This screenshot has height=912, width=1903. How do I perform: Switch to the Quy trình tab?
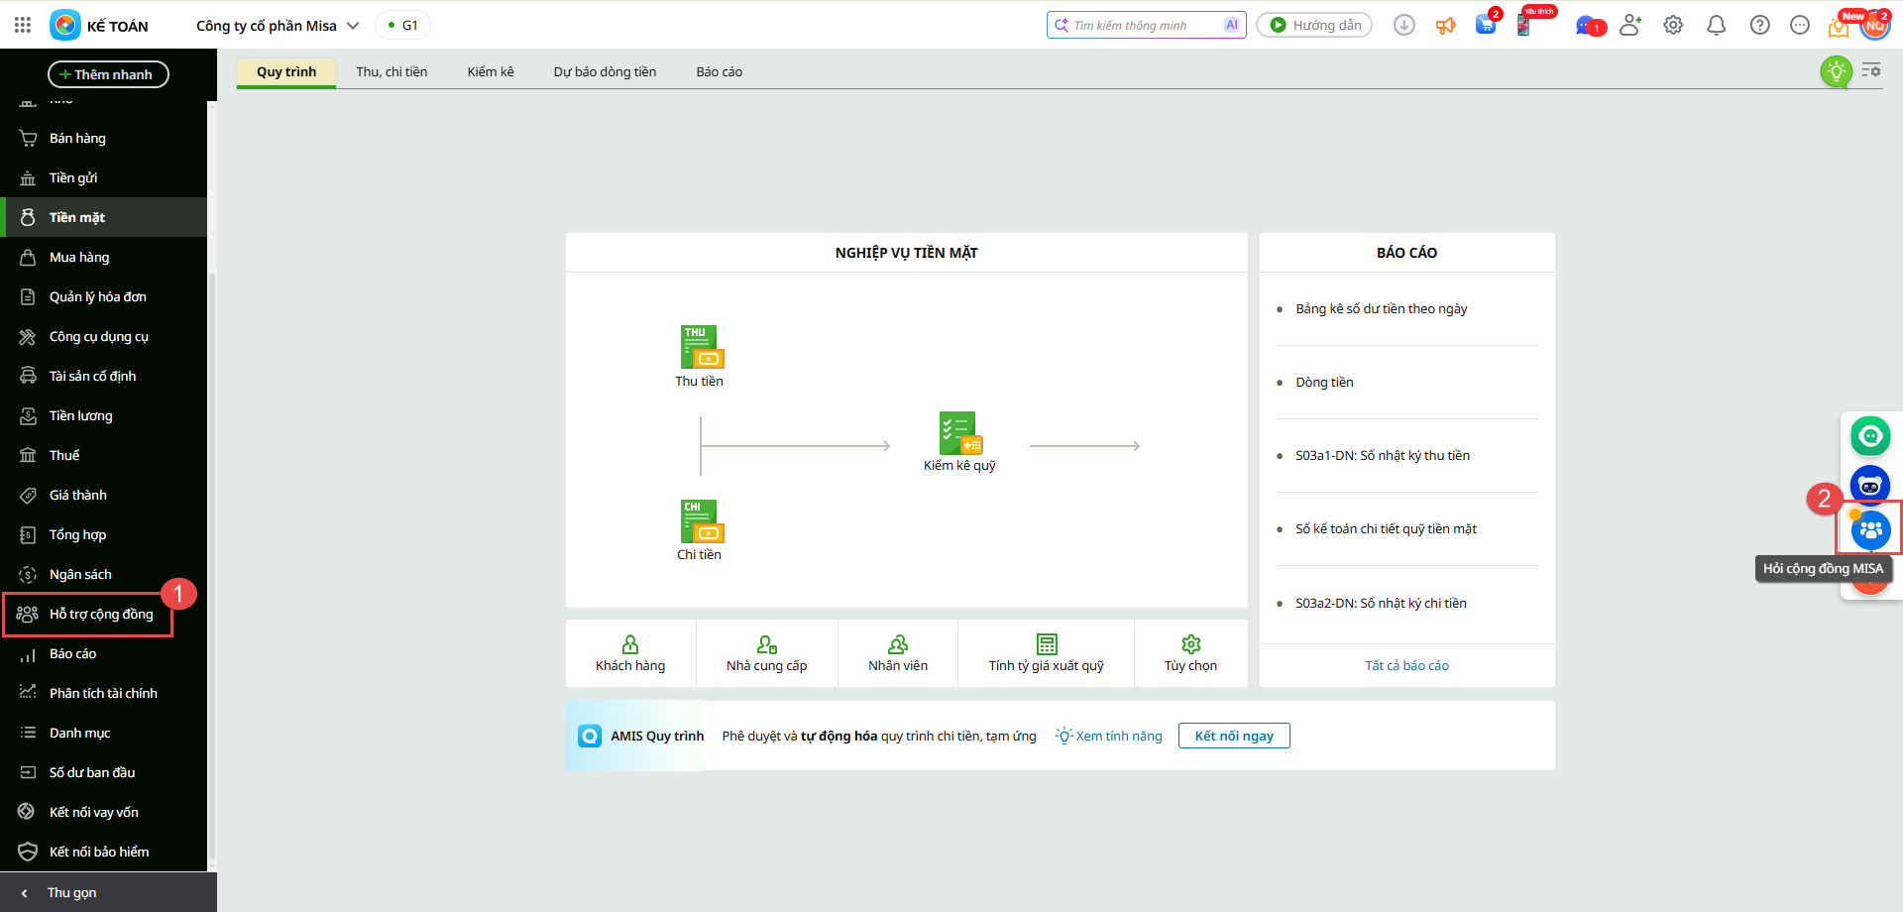pyautogui.click(x=286, y=72)
